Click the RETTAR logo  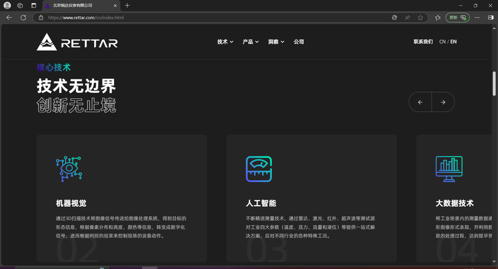point(77,42)
